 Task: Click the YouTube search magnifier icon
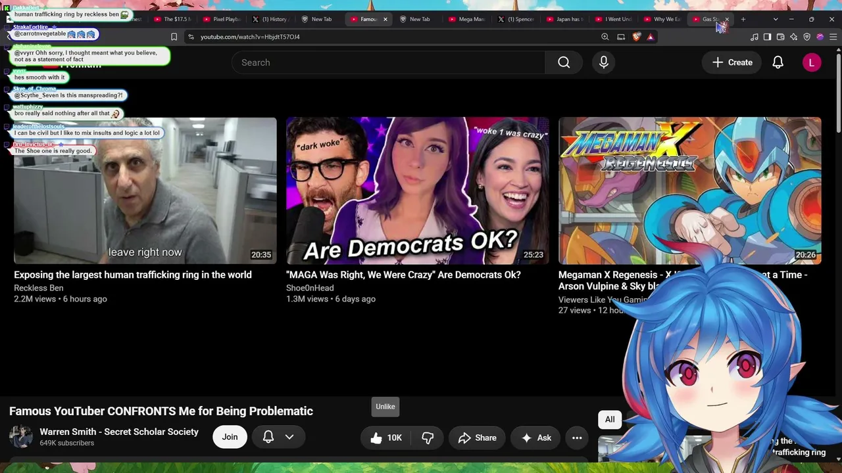coord(564,62)
